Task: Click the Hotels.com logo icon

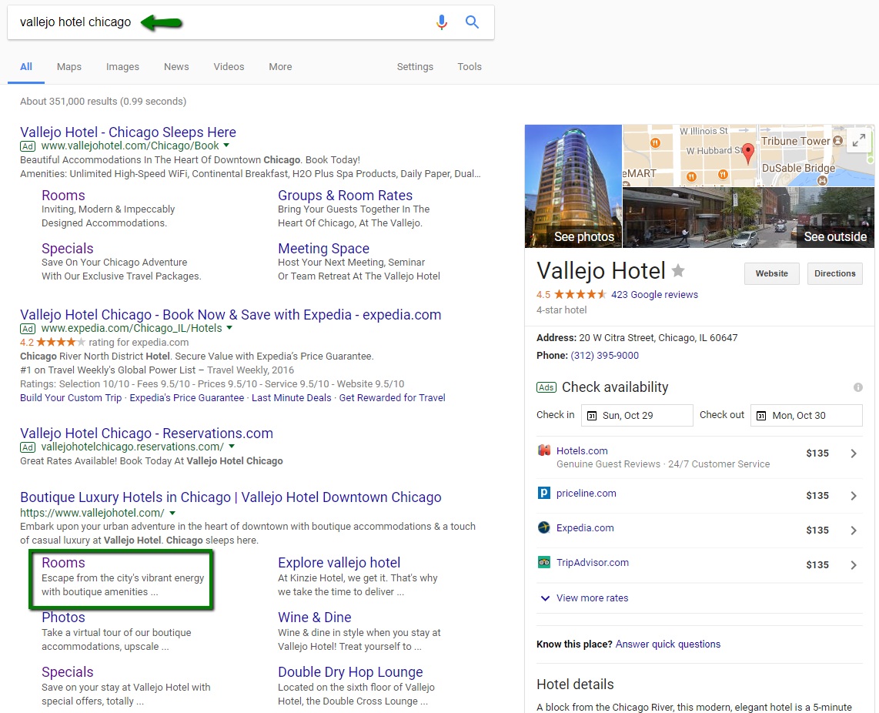Action: (x=543, y=450)
